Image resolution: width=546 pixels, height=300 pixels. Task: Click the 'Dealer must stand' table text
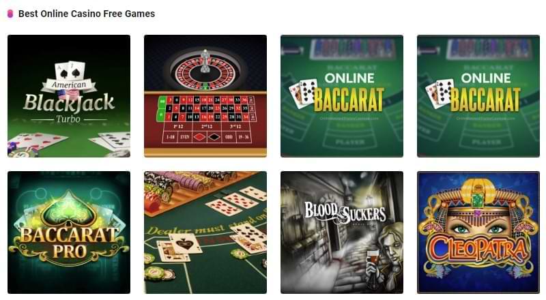[205, 227]
